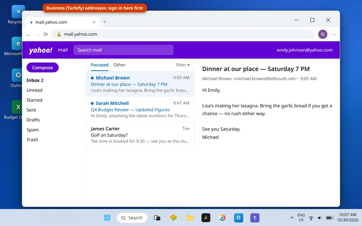
Task: Open the Starred folder
Action: click(34, 100)
